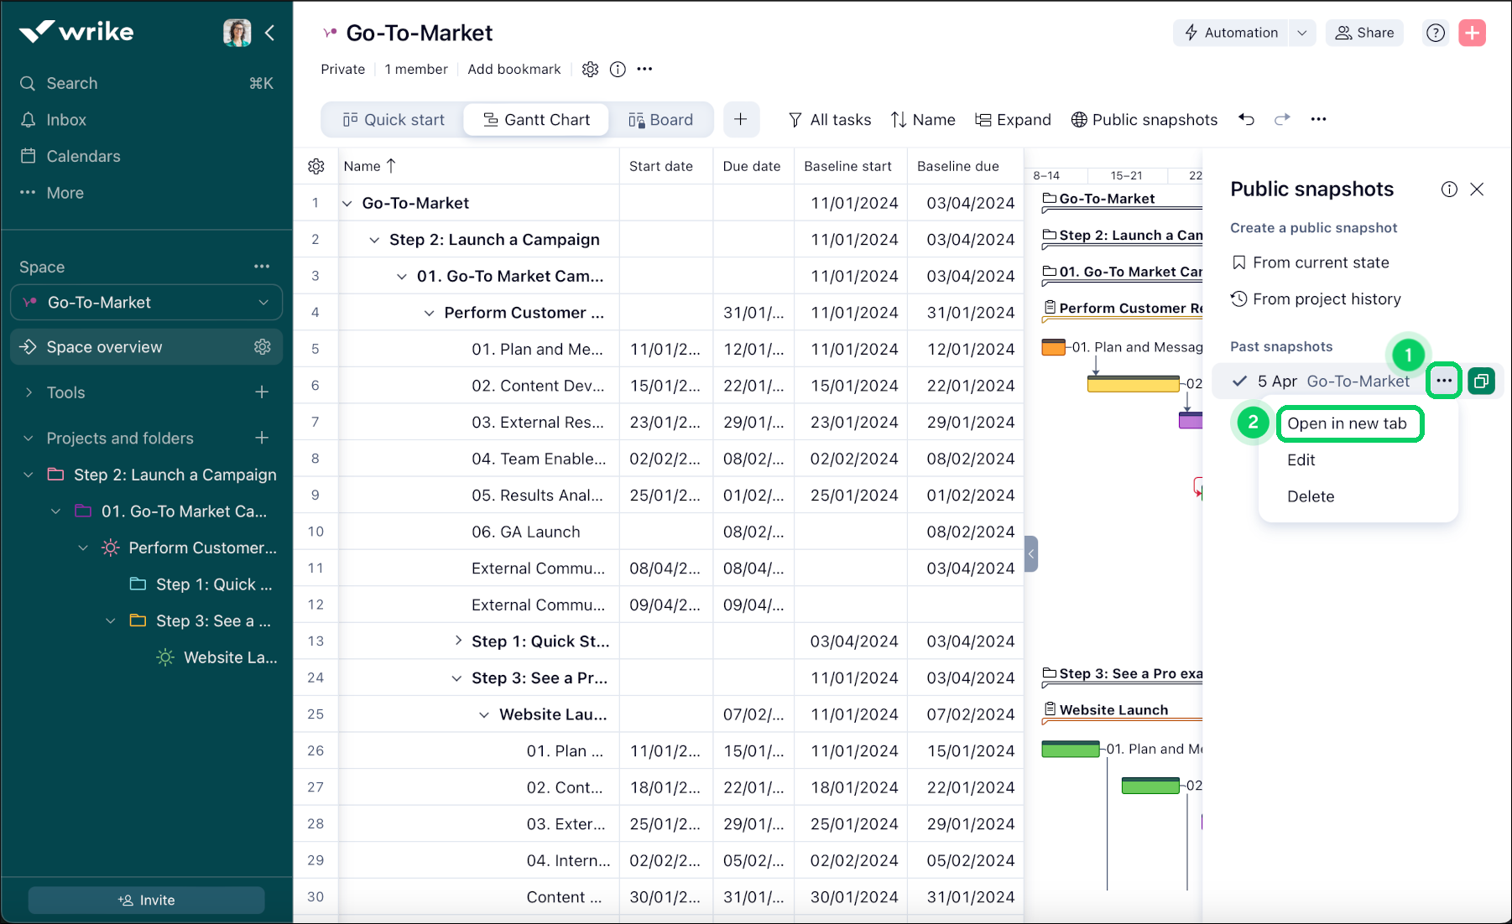
Task: Choose Open in new tab option
Action: (x=1348, y=423)
